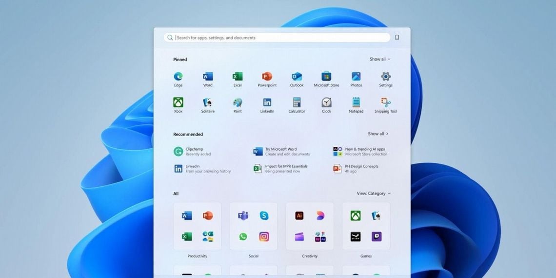This screenshot has height=278, width=556.
Task: Open LinkedIn from your browsing history
Action: tap(202, 168)
